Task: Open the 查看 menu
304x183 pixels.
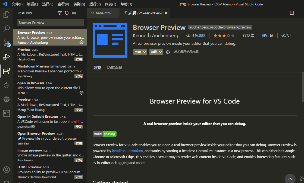Action: point(64,4)
